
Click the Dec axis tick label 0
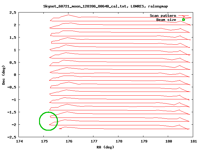(x=15, y=75)
